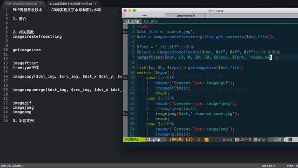The image size is (298, 168).
Task: Click switch ($type) on vim line 10
Action: pyautogui.click(x=153, y=73)
